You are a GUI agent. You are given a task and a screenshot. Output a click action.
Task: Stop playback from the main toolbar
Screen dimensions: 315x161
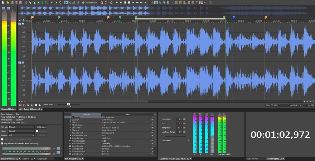pyautogui.click(x=129, y=3)
